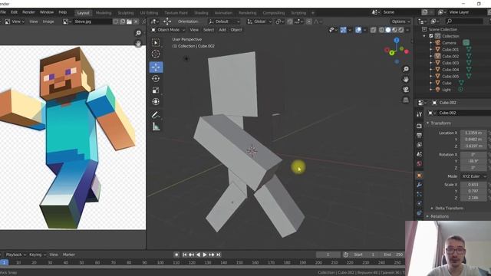
Task: Open the Scene properties tab icon
Action: point(420,154)
